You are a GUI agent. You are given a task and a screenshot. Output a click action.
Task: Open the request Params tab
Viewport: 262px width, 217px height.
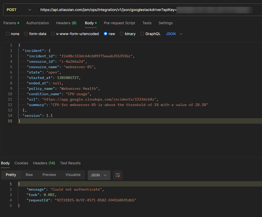tap(11, 23)
